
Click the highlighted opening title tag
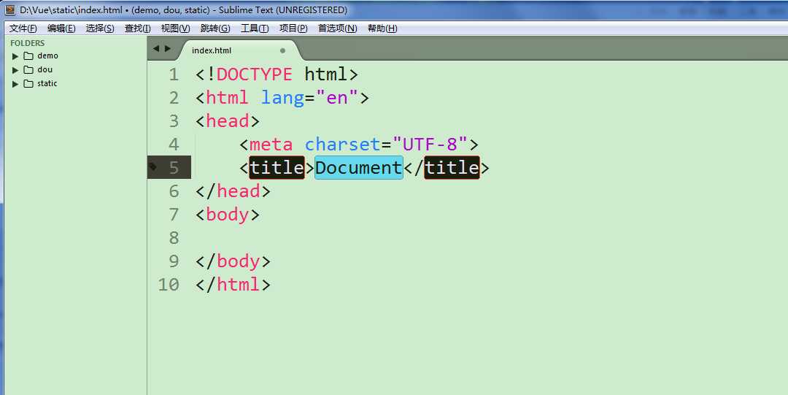(x=277, y=167)
